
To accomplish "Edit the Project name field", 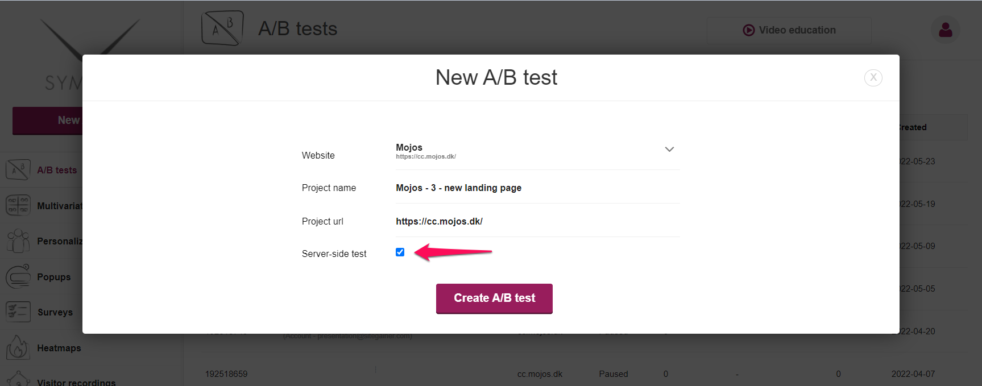I will 537,188.
